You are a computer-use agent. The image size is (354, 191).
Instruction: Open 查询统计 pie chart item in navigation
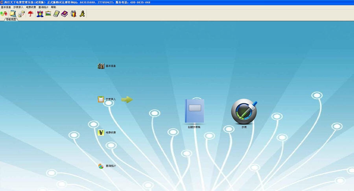[x=107, y=166]
